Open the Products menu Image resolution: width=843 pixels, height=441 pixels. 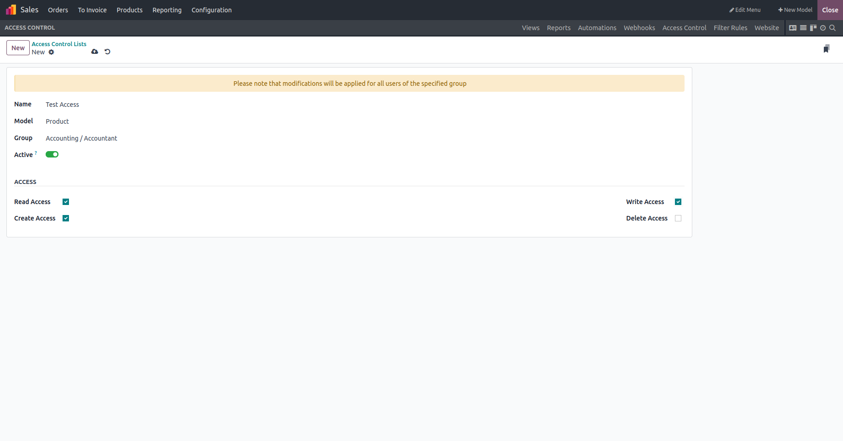click(130, 10)
